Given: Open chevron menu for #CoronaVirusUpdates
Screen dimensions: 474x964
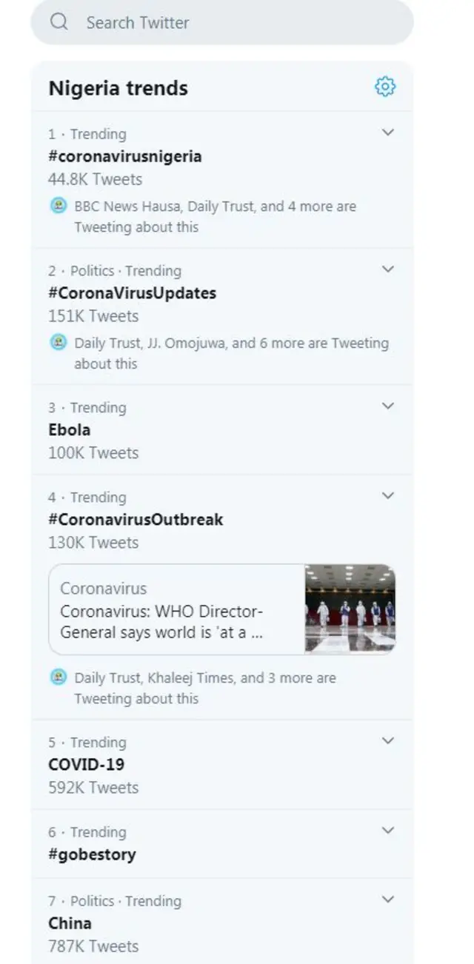Looking at the screenshot, I should tap(387, 270).
